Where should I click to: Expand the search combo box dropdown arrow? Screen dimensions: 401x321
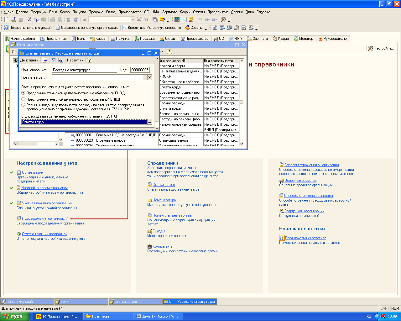pos(133,19)
